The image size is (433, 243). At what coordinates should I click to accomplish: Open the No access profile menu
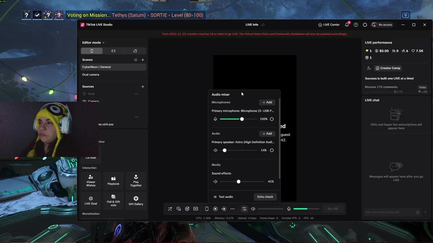(382, 25)
